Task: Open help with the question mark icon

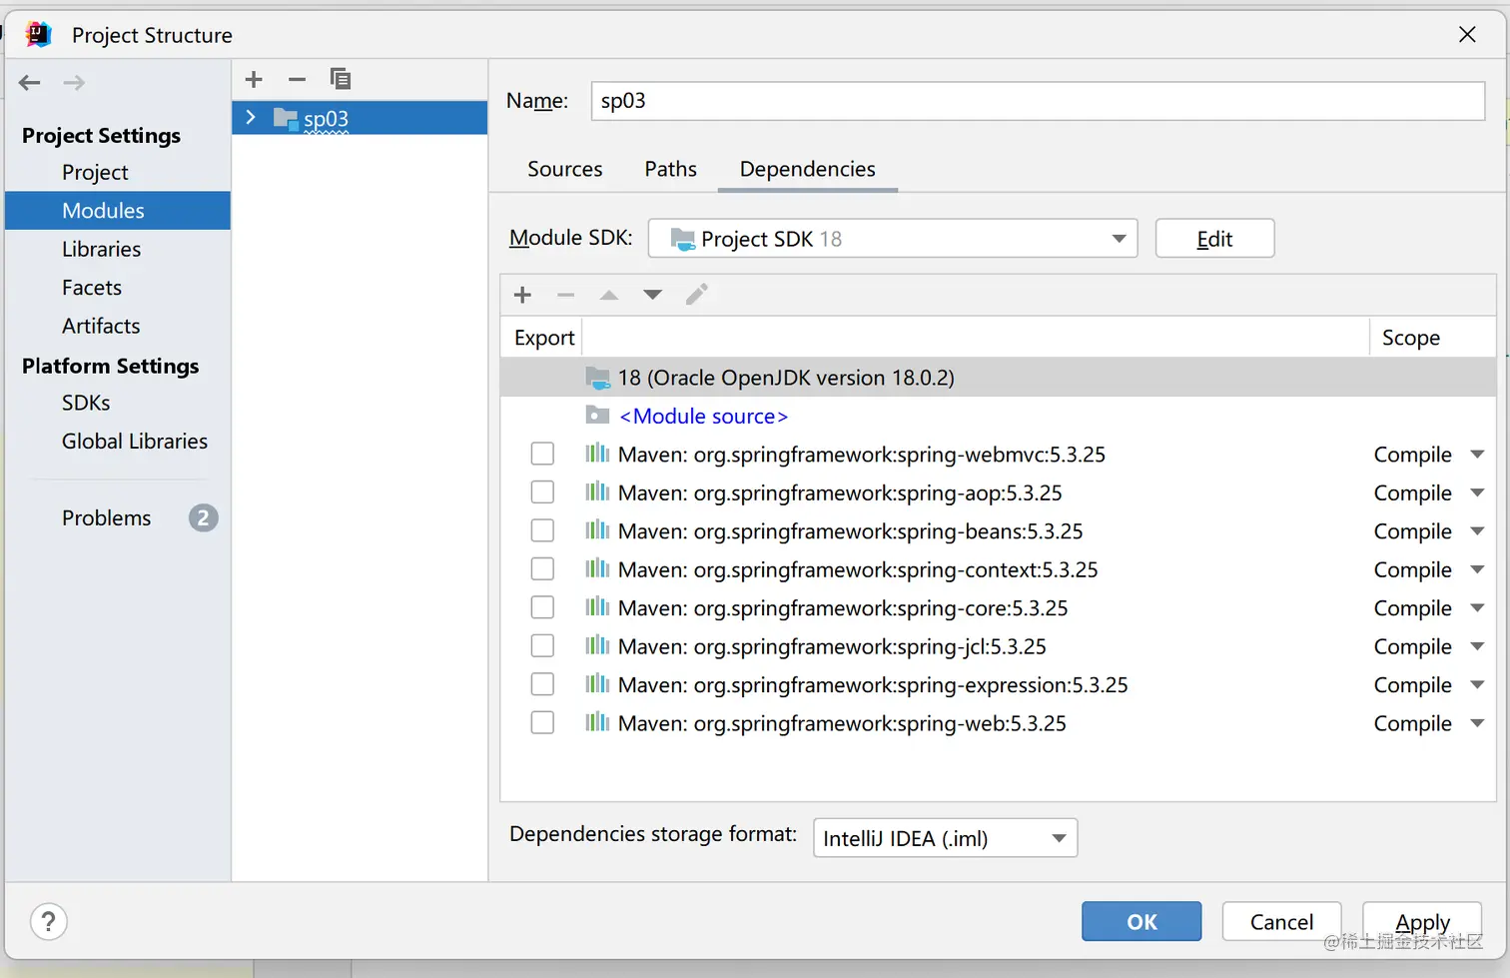Action: (x=49, y=921)
